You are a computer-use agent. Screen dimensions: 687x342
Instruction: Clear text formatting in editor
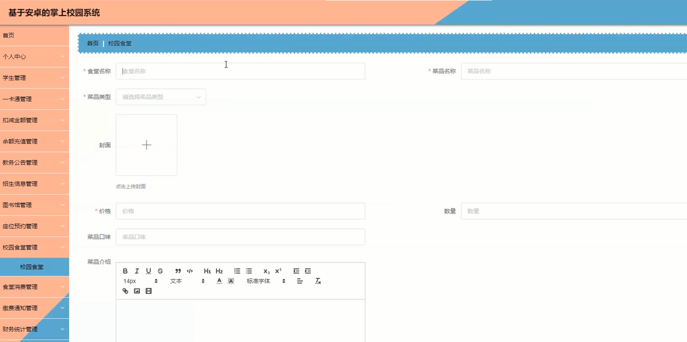[318, 281]
